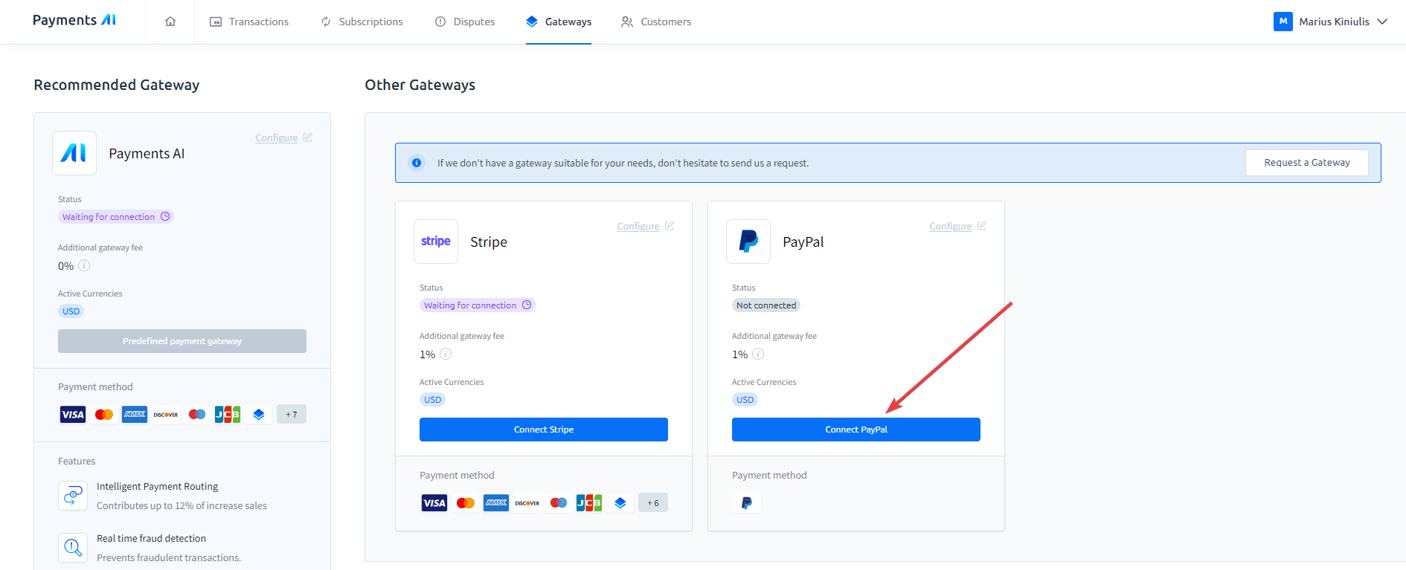Configure the Payments AI gateway
Screen dimensions: 1406x570
coord(283,138)
